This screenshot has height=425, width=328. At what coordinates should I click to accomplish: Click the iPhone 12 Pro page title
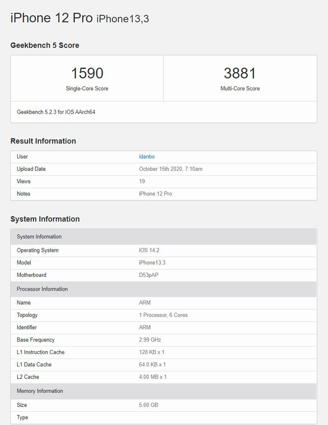[51, 18]
